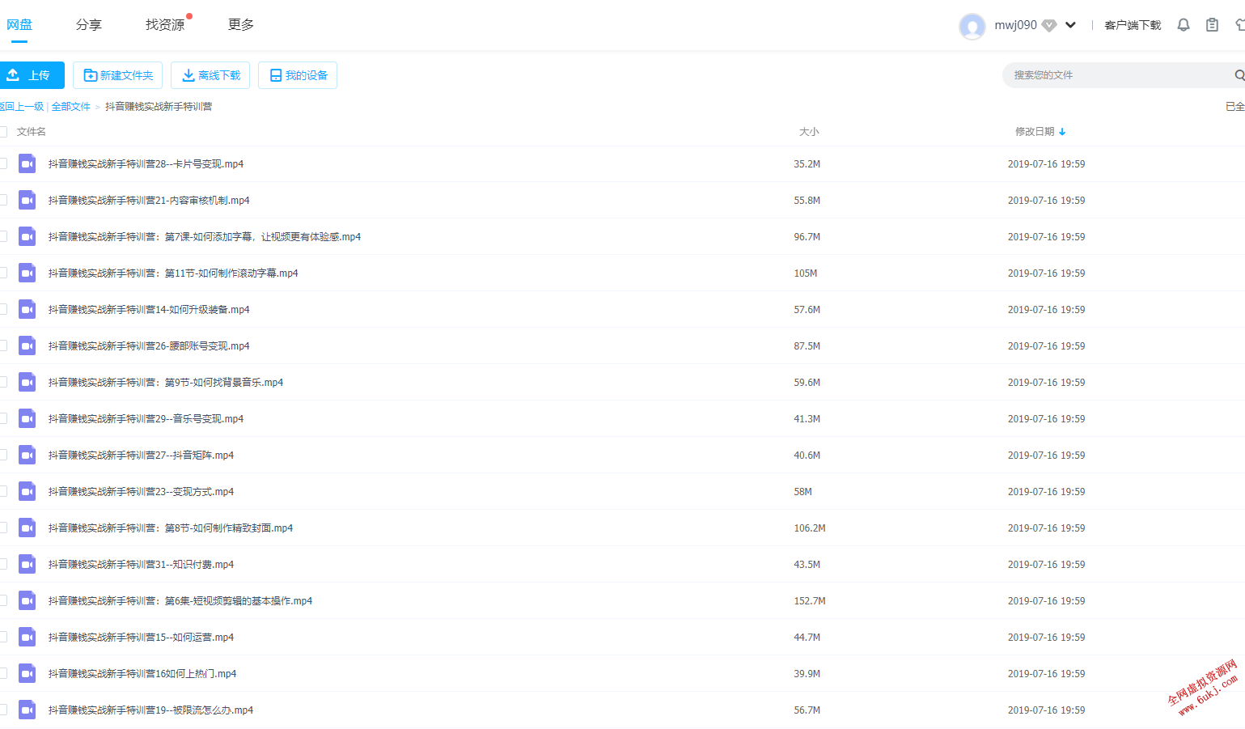1245x729 pixels.
Task: Click video icon for 训营26-腰部账号变现.mp4
Action: click(x=28, y=345)
